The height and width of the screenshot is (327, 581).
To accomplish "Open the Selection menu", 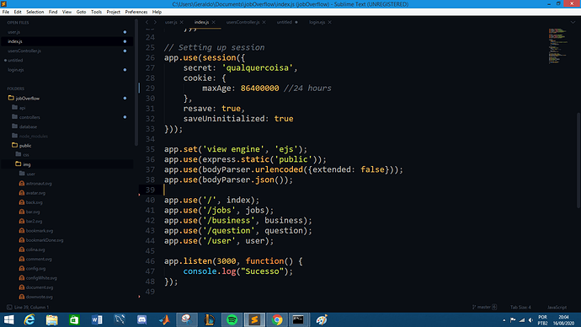I will click(35, 12).
